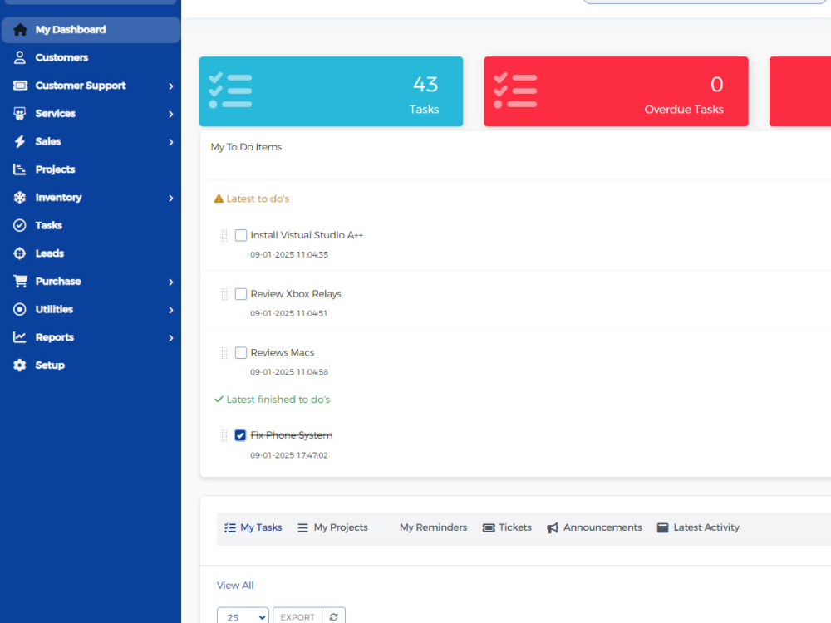Switch to the My Reminders tab

click(433, 527)
